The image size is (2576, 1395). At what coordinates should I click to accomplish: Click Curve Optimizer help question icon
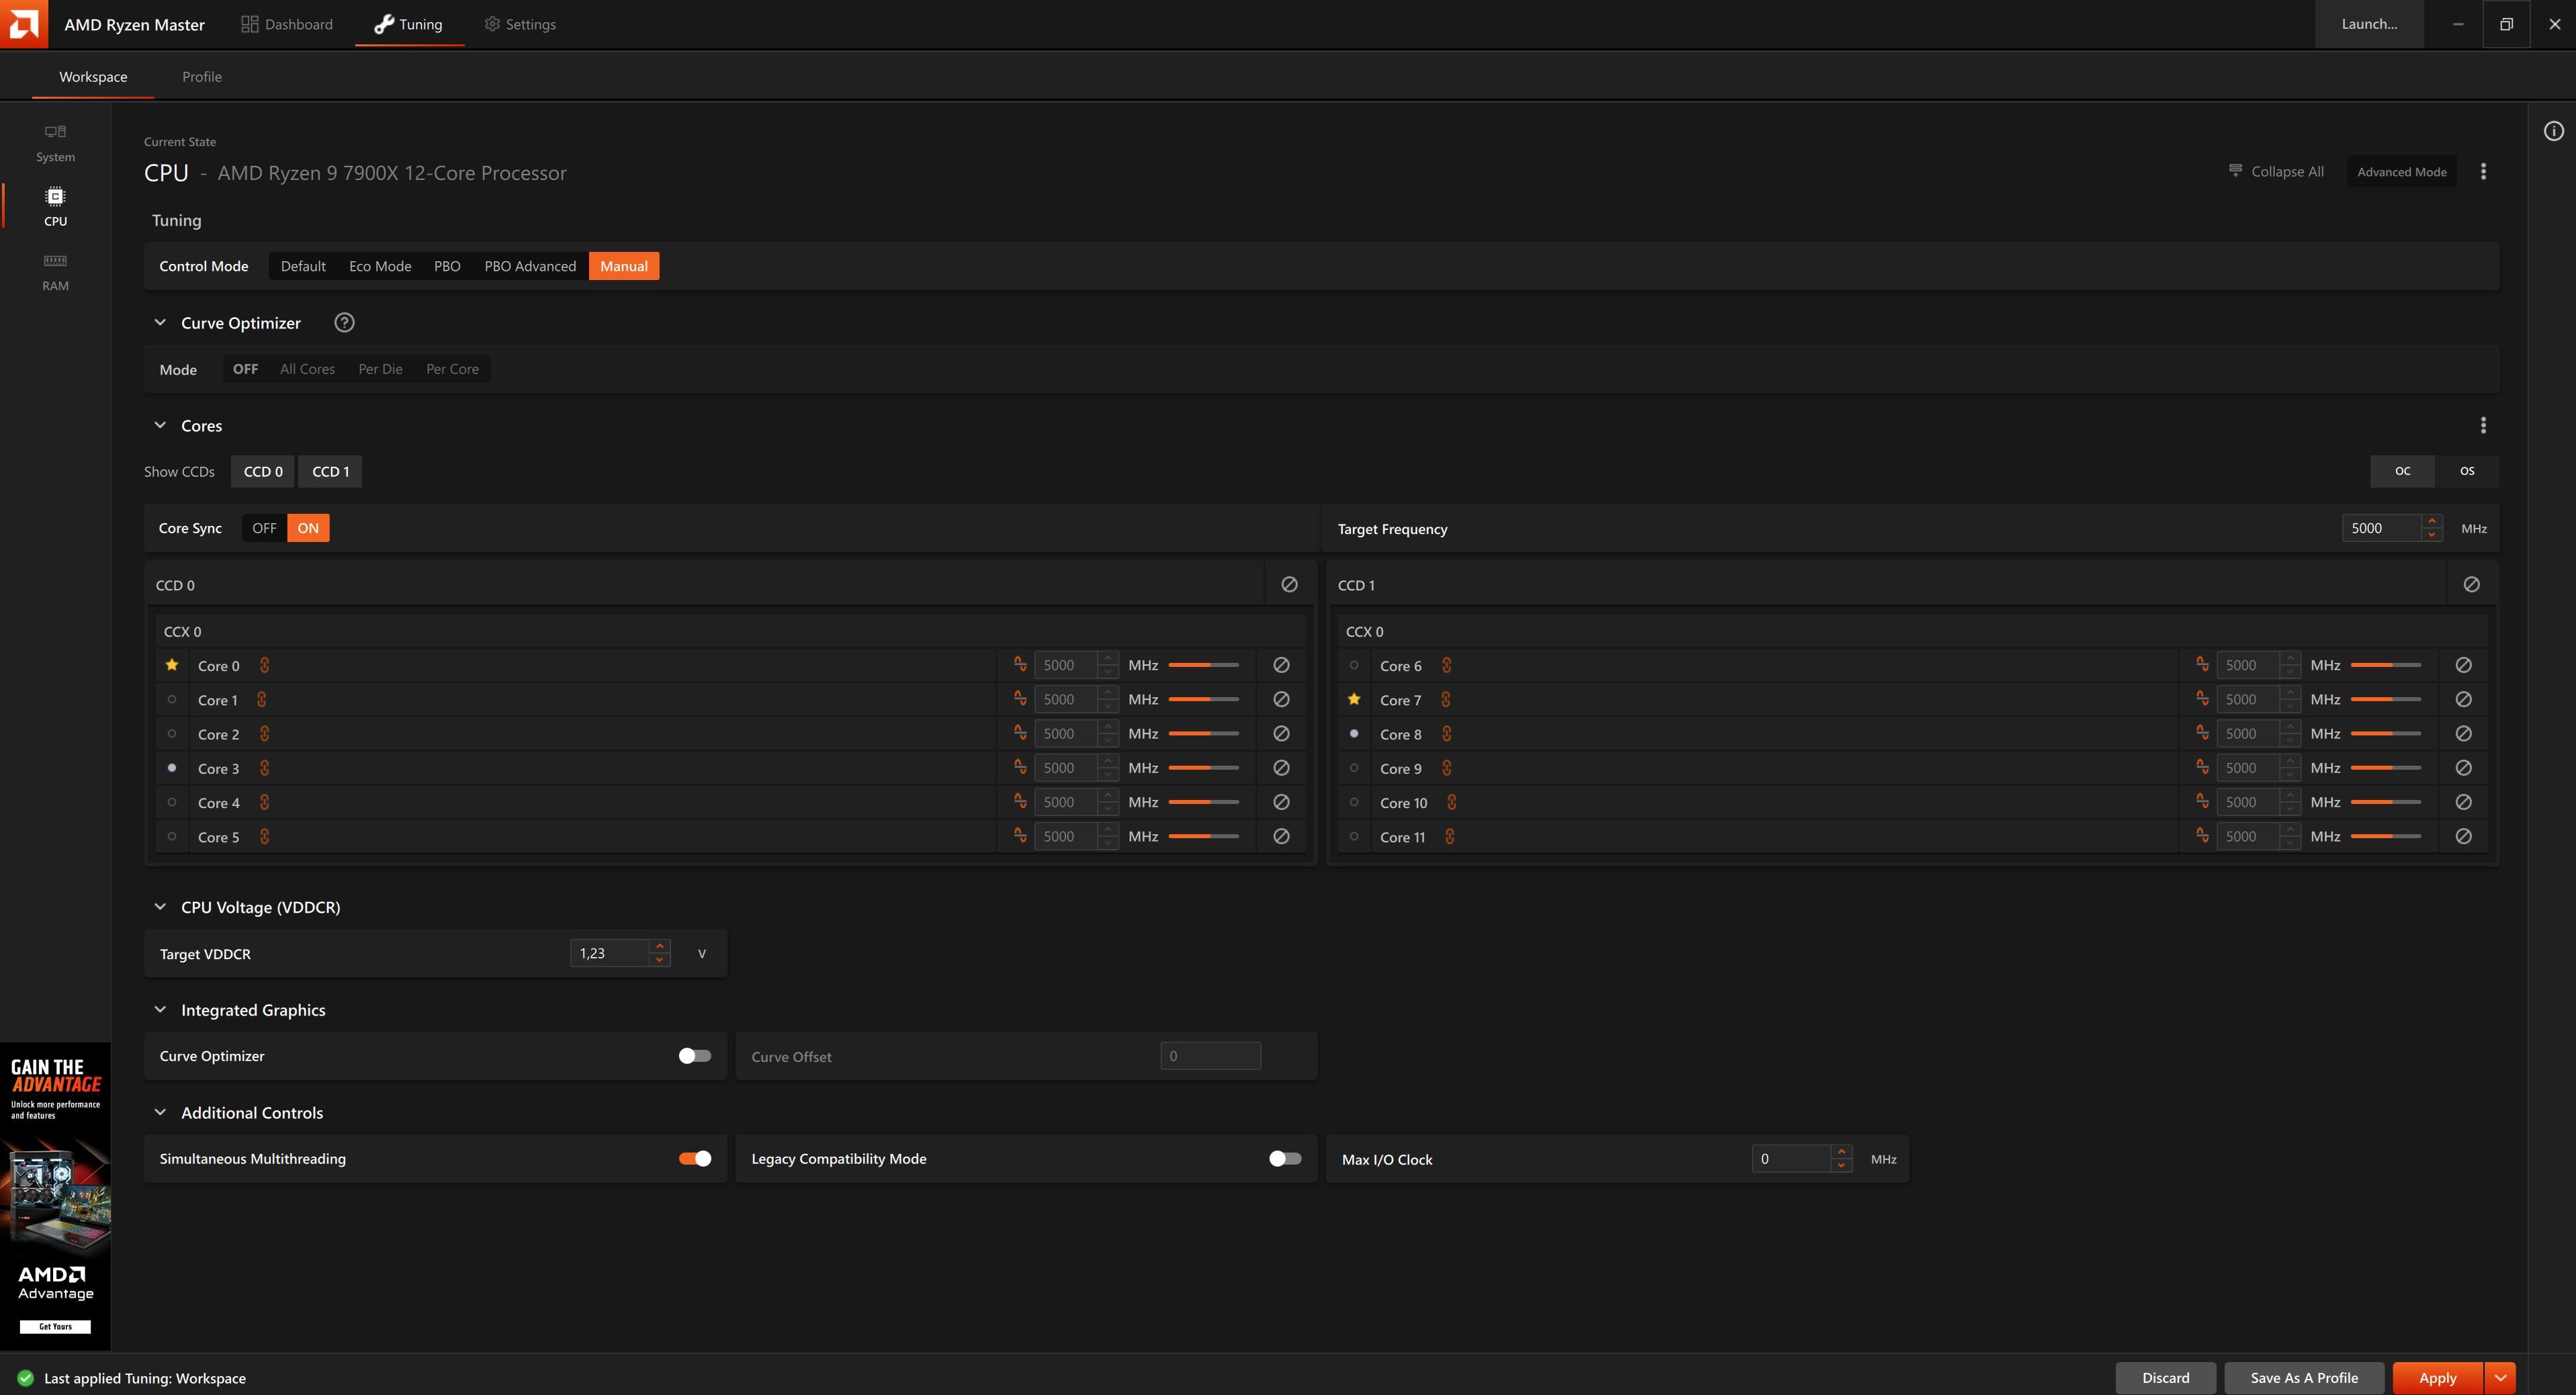click(x=344, y=323)
